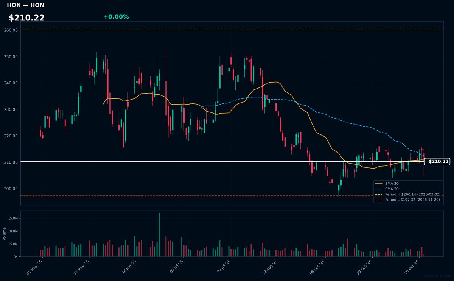
Task: Select the 230.00 price axis label
Action: 11,109
